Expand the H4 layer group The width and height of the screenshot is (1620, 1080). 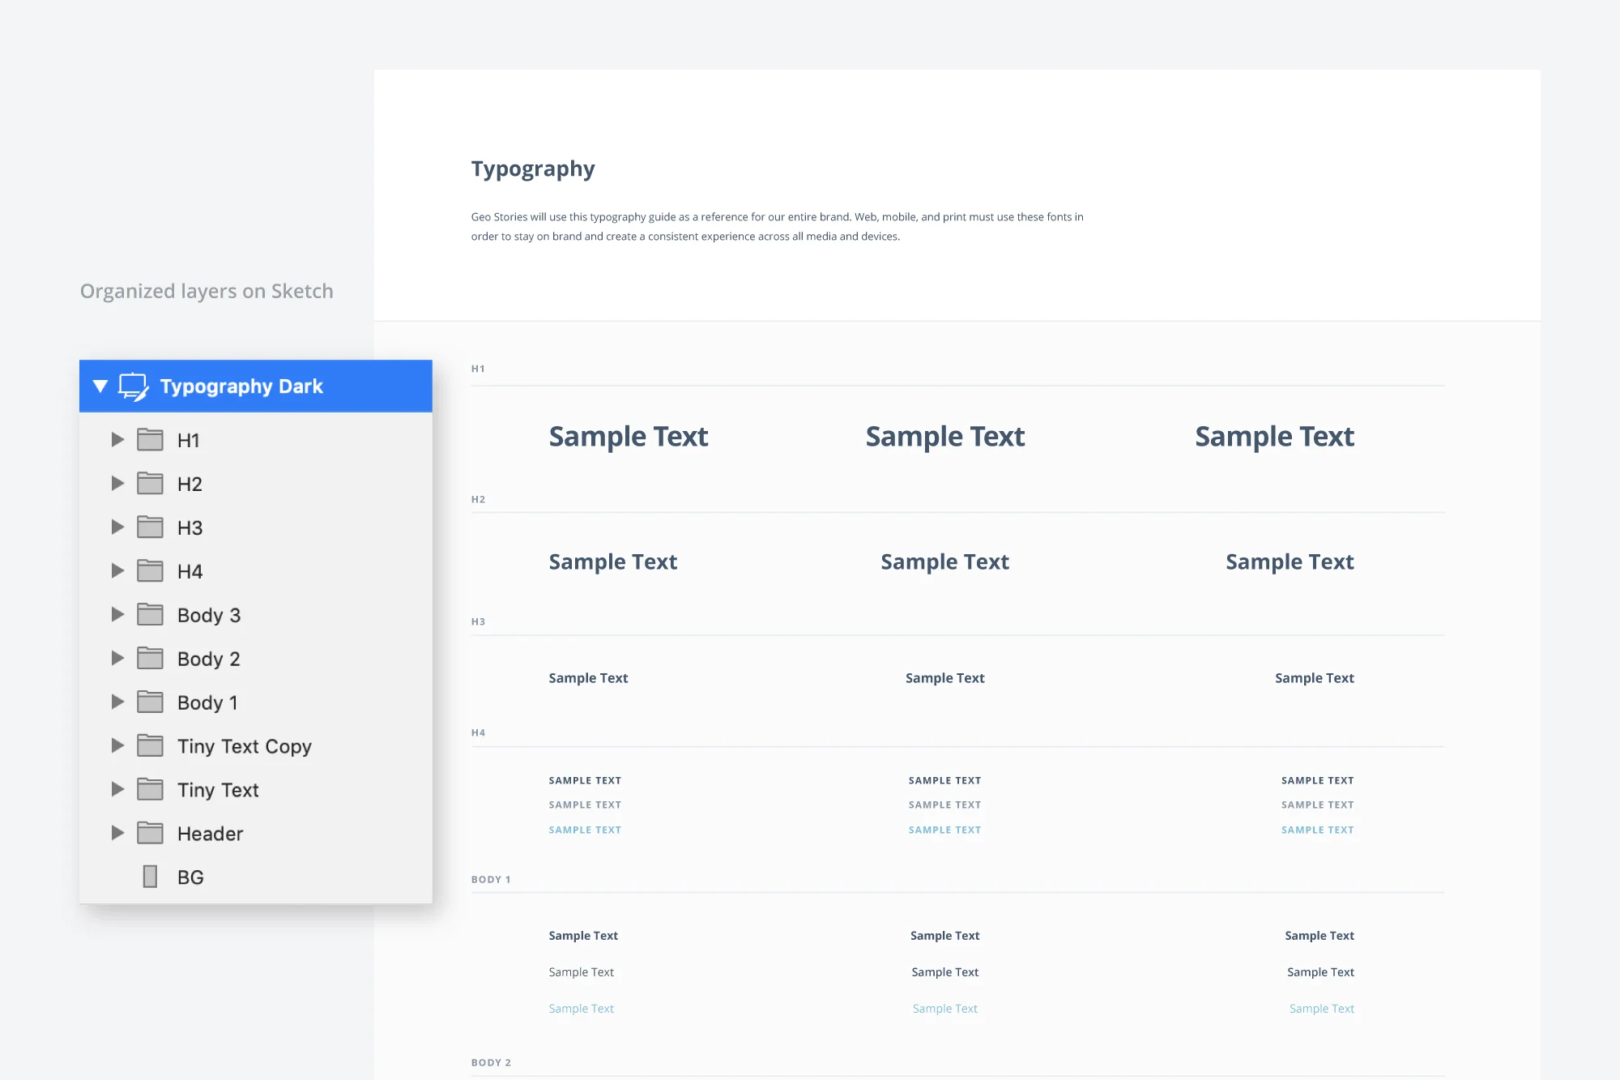117,571
